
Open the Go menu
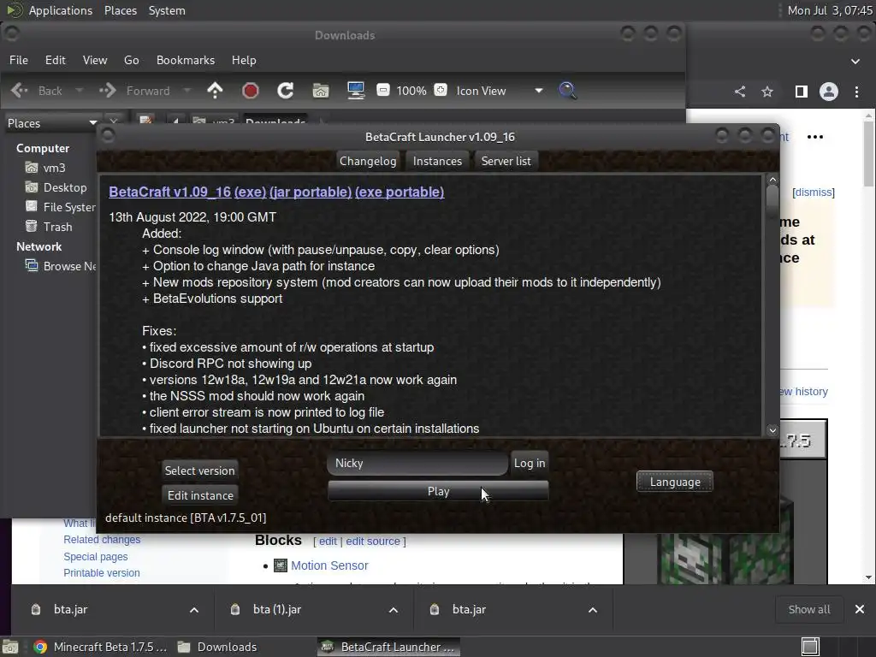(131, 60)
